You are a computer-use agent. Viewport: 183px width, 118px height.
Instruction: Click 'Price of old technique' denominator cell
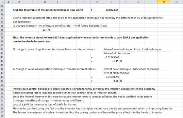click(x=117, y=53)
